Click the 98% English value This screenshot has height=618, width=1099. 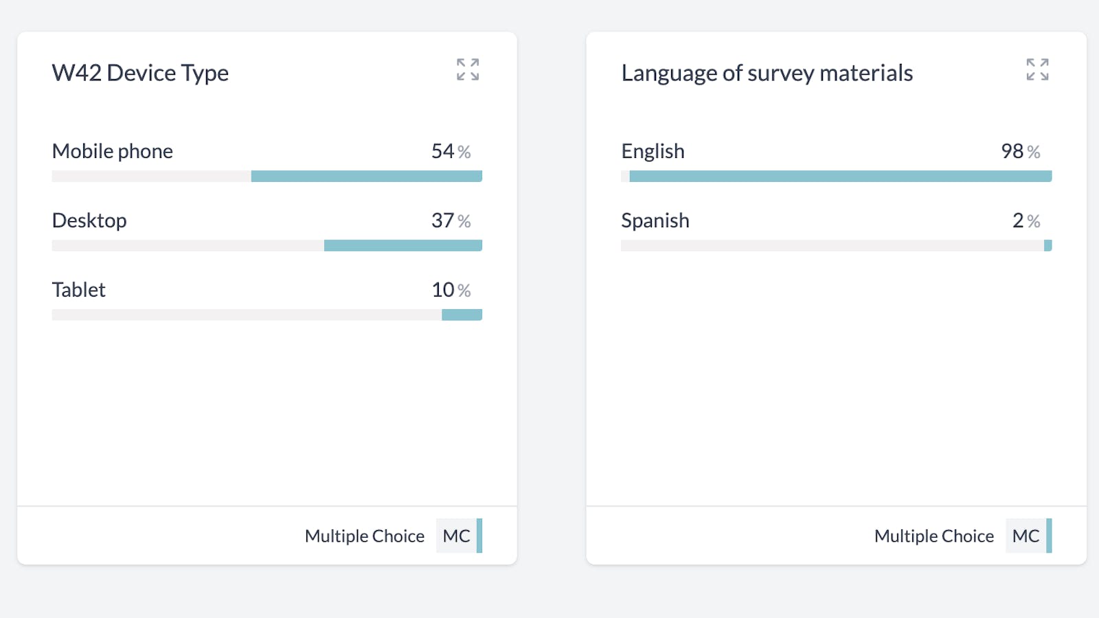pos(1020,151)
